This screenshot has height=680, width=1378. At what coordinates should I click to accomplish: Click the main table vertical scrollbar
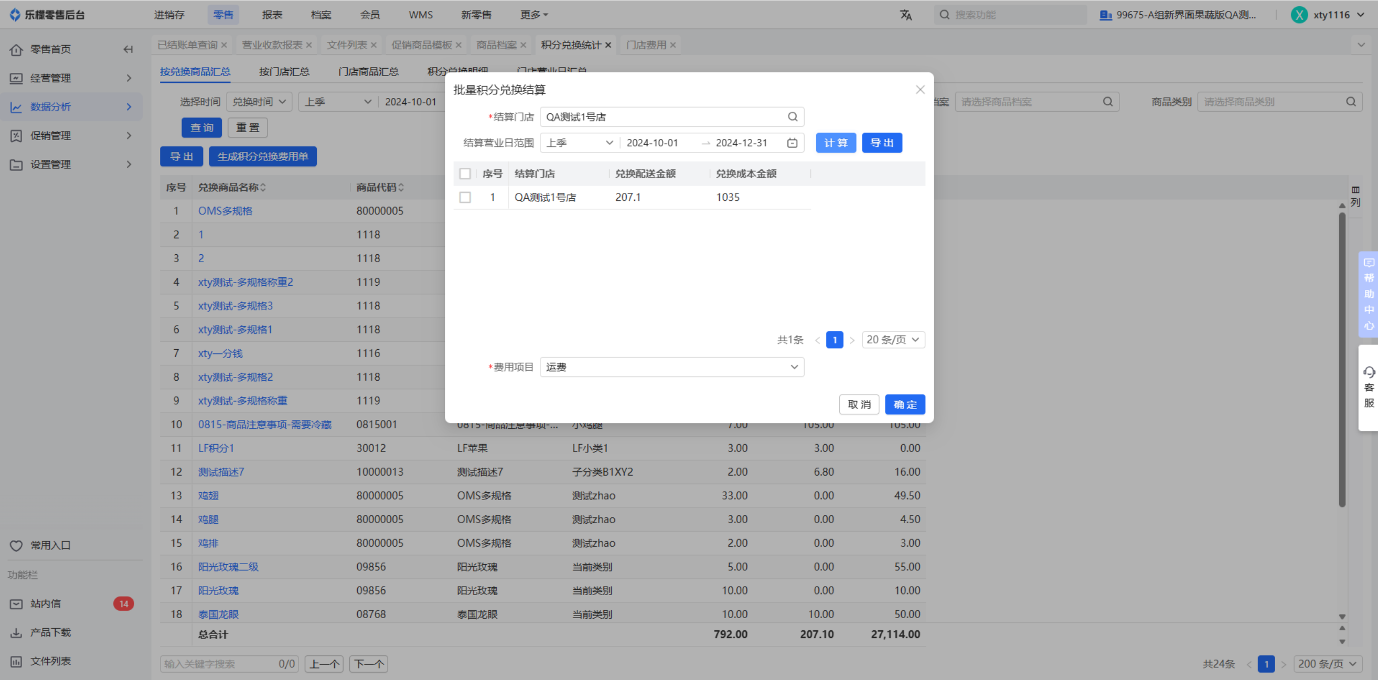1342,358
